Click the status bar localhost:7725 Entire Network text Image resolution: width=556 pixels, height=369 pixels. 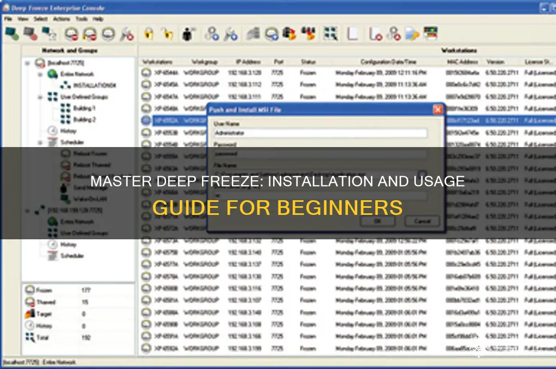click(x=39, y=362)
